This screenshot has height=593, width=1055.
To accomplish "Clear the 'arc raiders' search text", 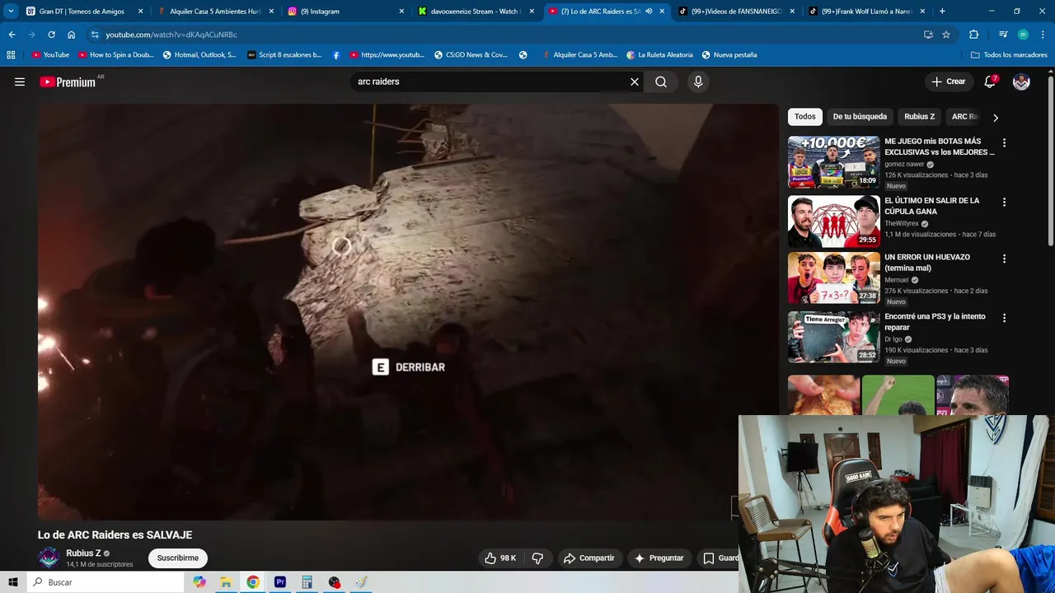I will point(635,82).
